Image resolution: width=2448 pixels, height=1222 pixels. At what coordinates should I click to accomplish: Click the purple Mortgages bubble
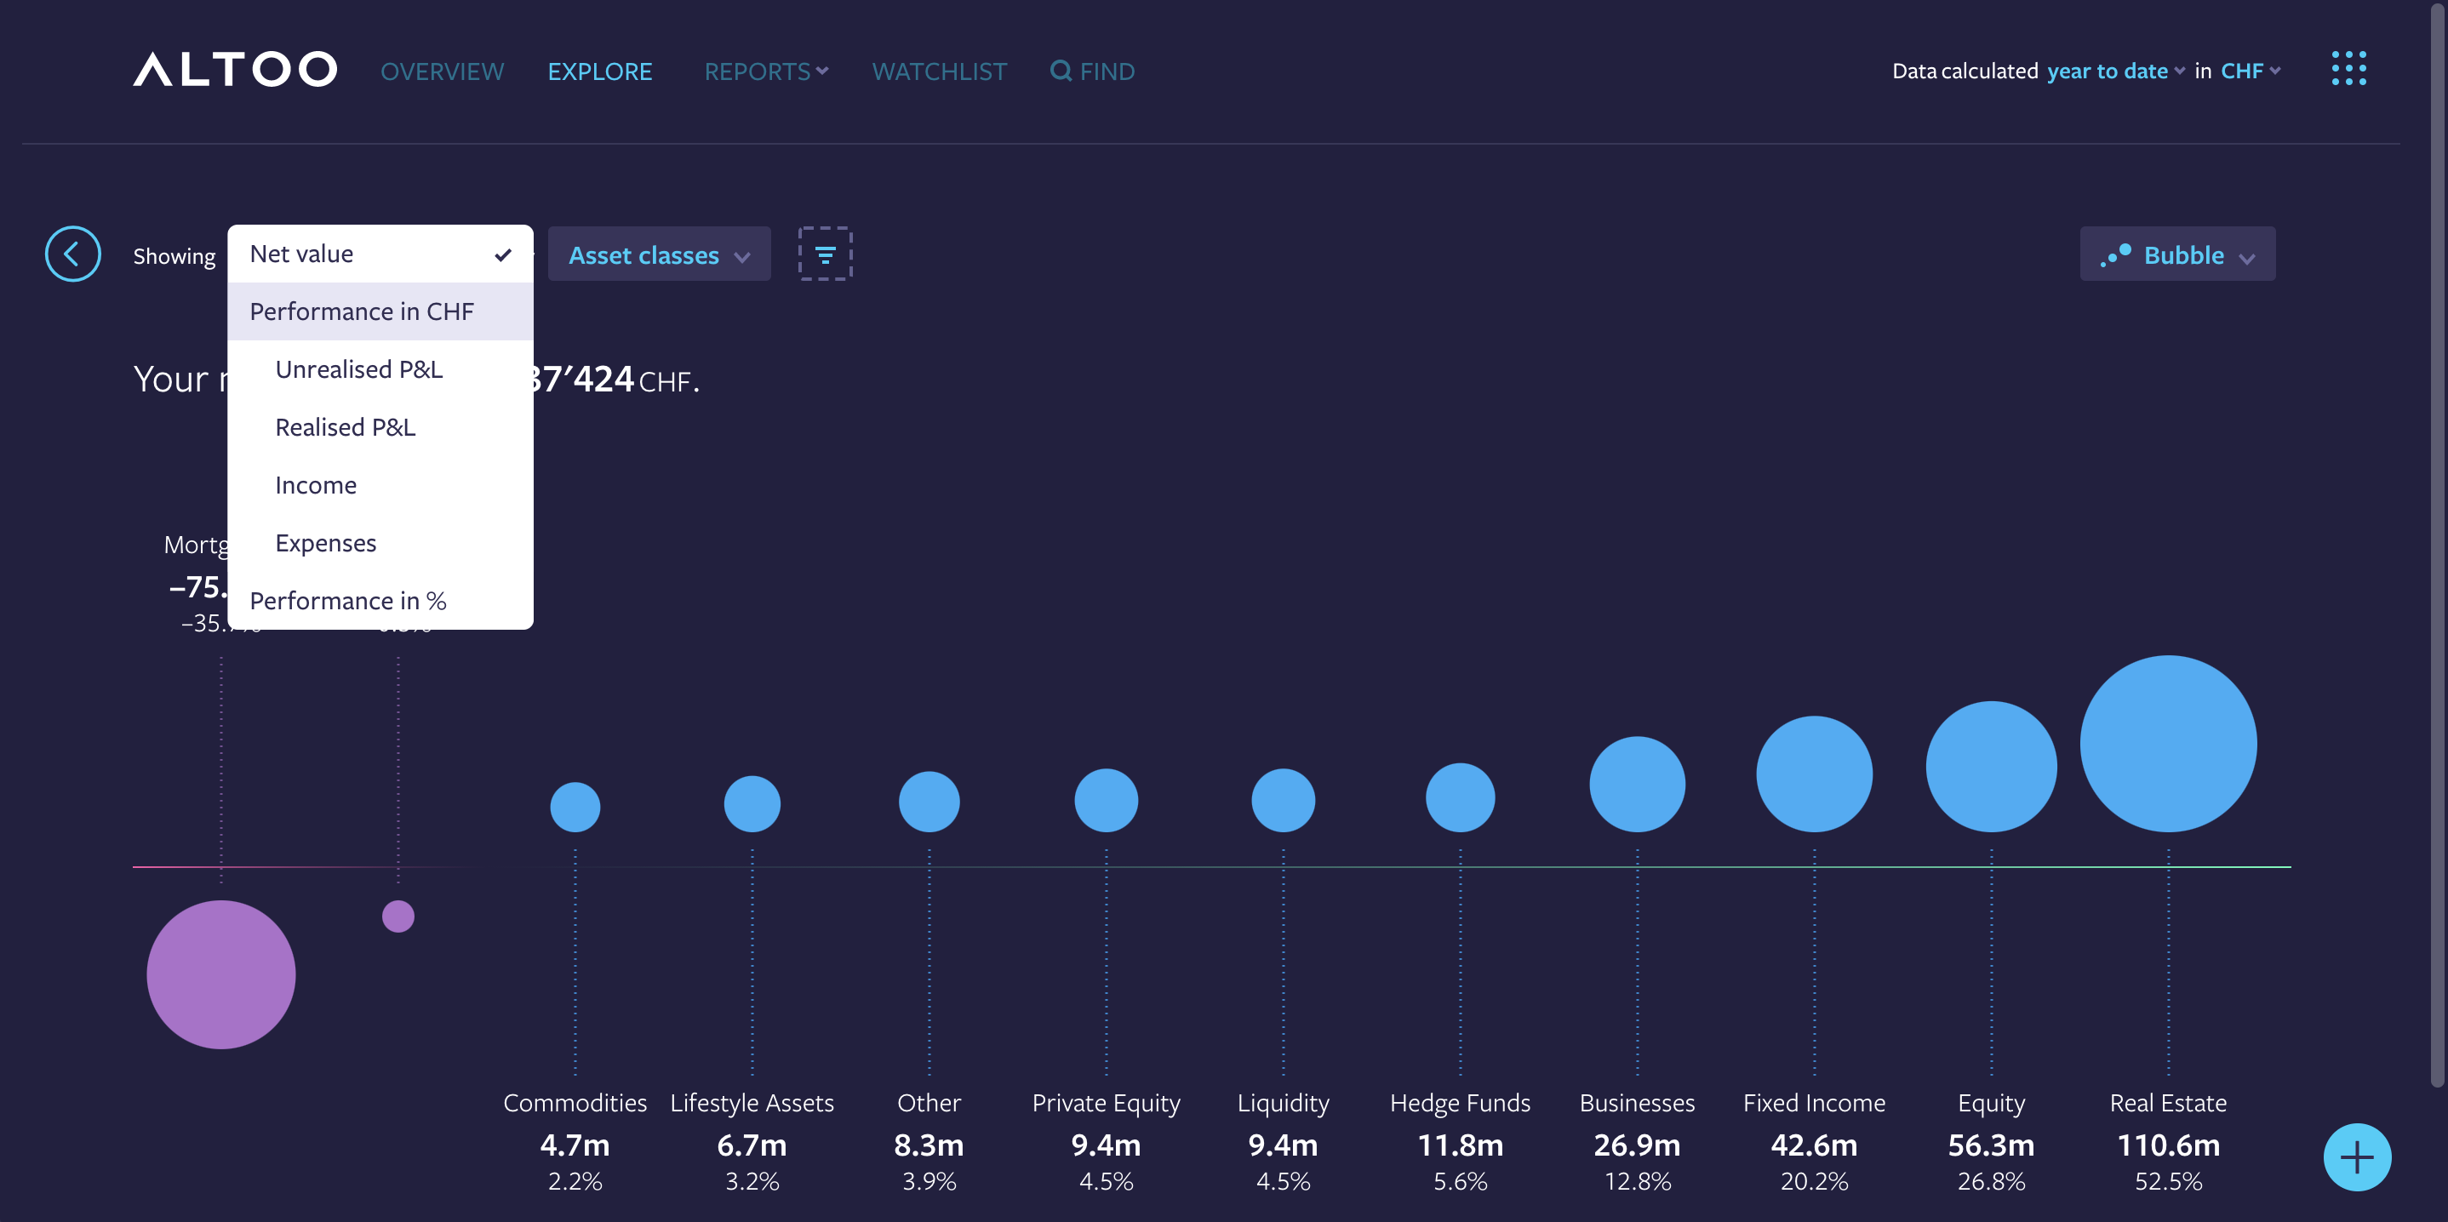click(220, 973)
